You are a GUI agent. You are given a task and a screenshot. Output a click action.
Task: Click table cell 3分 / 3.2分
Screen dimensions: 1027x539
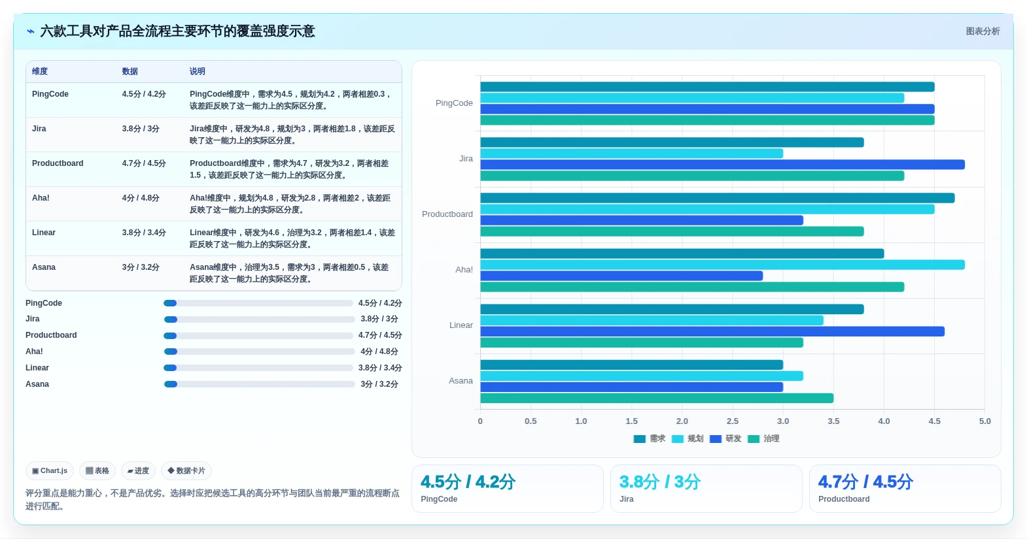pyautogui.click(x=141, y=267)
